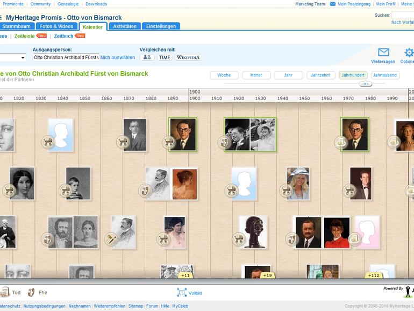The width and height of the screenshot is (414, 311).
Task: Click the woman in red jacket thumbnail
Action: click(337, 232)
